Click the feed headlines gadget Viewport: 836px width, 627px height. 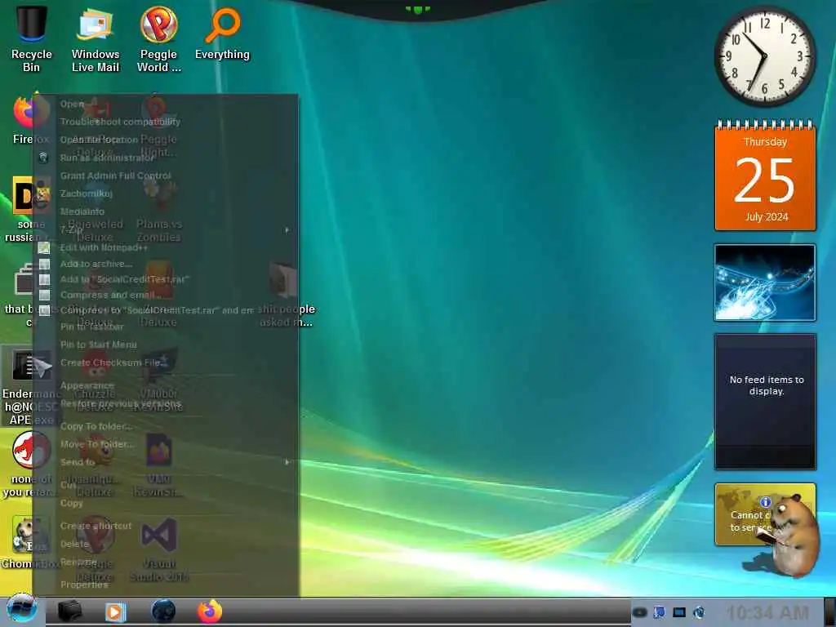tap(765, 402)
